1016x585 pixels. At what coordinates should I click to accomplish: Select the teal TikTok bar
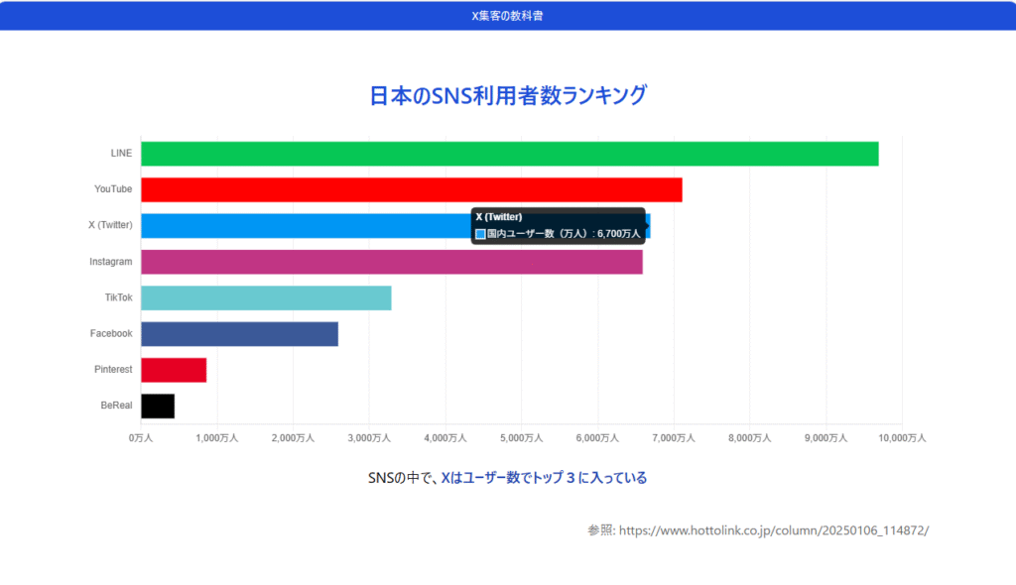pos(266,297)
